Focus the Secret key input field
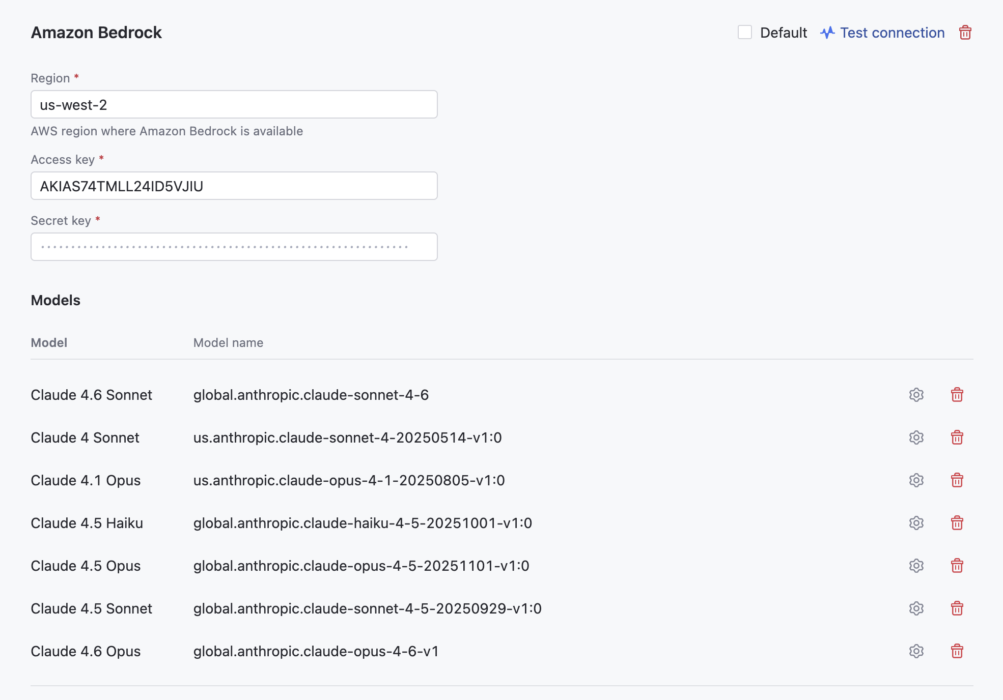Image resolution: width=1003 pixels, height=700 pixels. coord(234,247)
